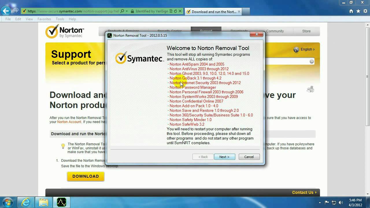
Task: Click 'Identified by VeriSign' security label
Action: pyautogui.click(x=152, y=11)
